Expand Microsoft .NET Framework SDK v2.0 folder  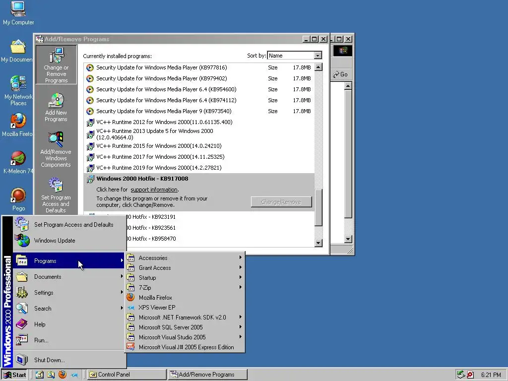pyautogui.click(x=185, y=317)
